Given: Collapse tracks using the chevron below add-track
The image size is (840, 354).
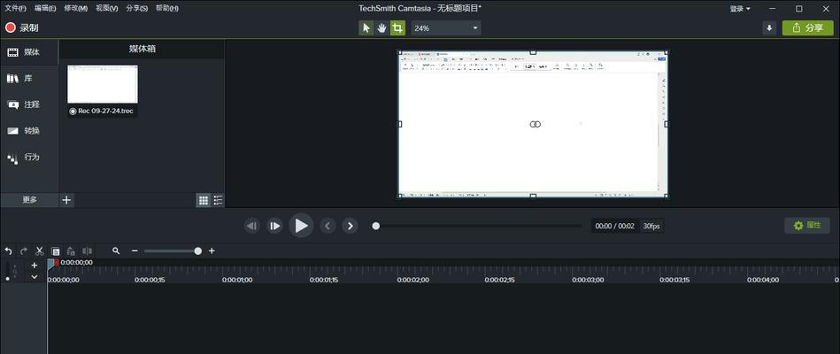Looking at the screenshot, I should point(35,277).
